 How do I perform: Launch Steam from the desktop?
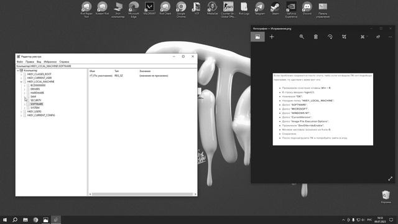pyautogui.click(x=275, y=9)
